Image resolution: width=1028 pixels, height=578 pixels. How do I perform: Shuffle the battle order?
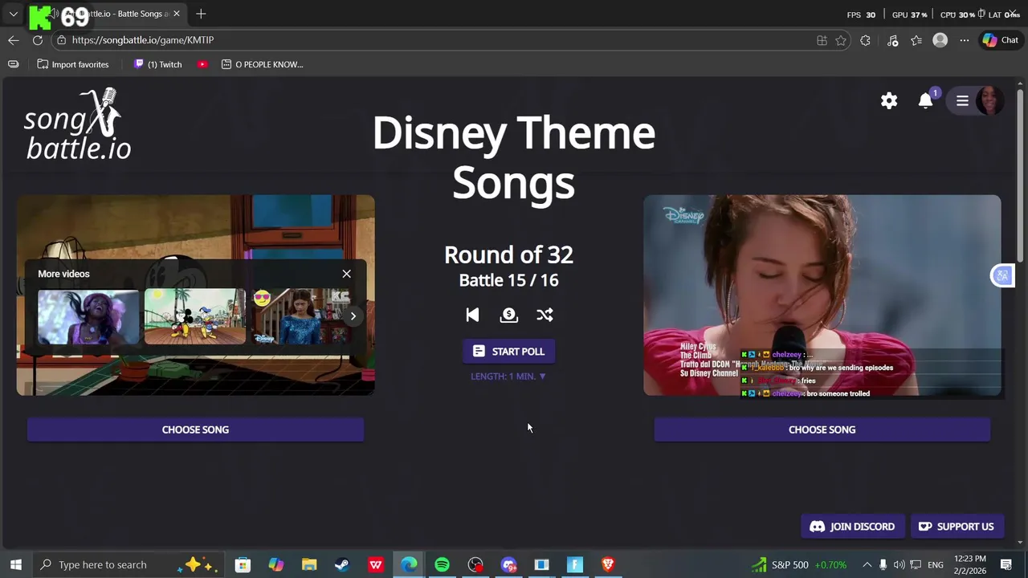pos(545,315)
